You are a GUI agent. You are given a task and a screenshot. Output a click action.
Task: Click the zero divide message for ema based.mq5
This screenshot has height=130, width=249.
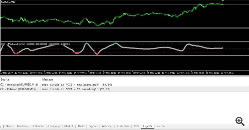[x=77, y=85]
